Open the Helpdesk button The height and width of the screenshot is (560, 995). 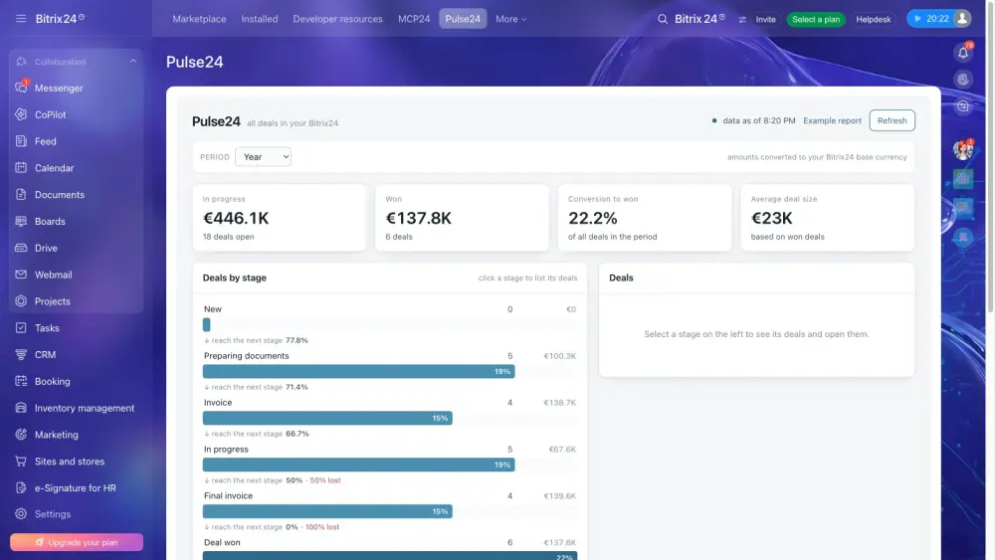coord(874,19)
